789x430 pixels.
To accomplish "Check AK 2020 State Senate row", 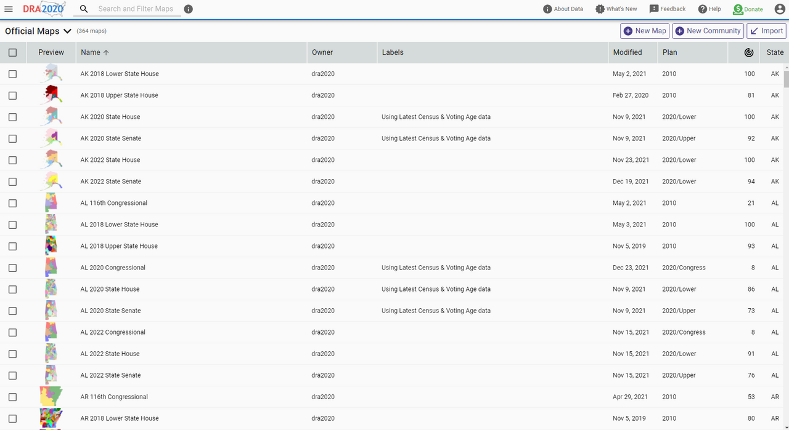I will 12,138.
